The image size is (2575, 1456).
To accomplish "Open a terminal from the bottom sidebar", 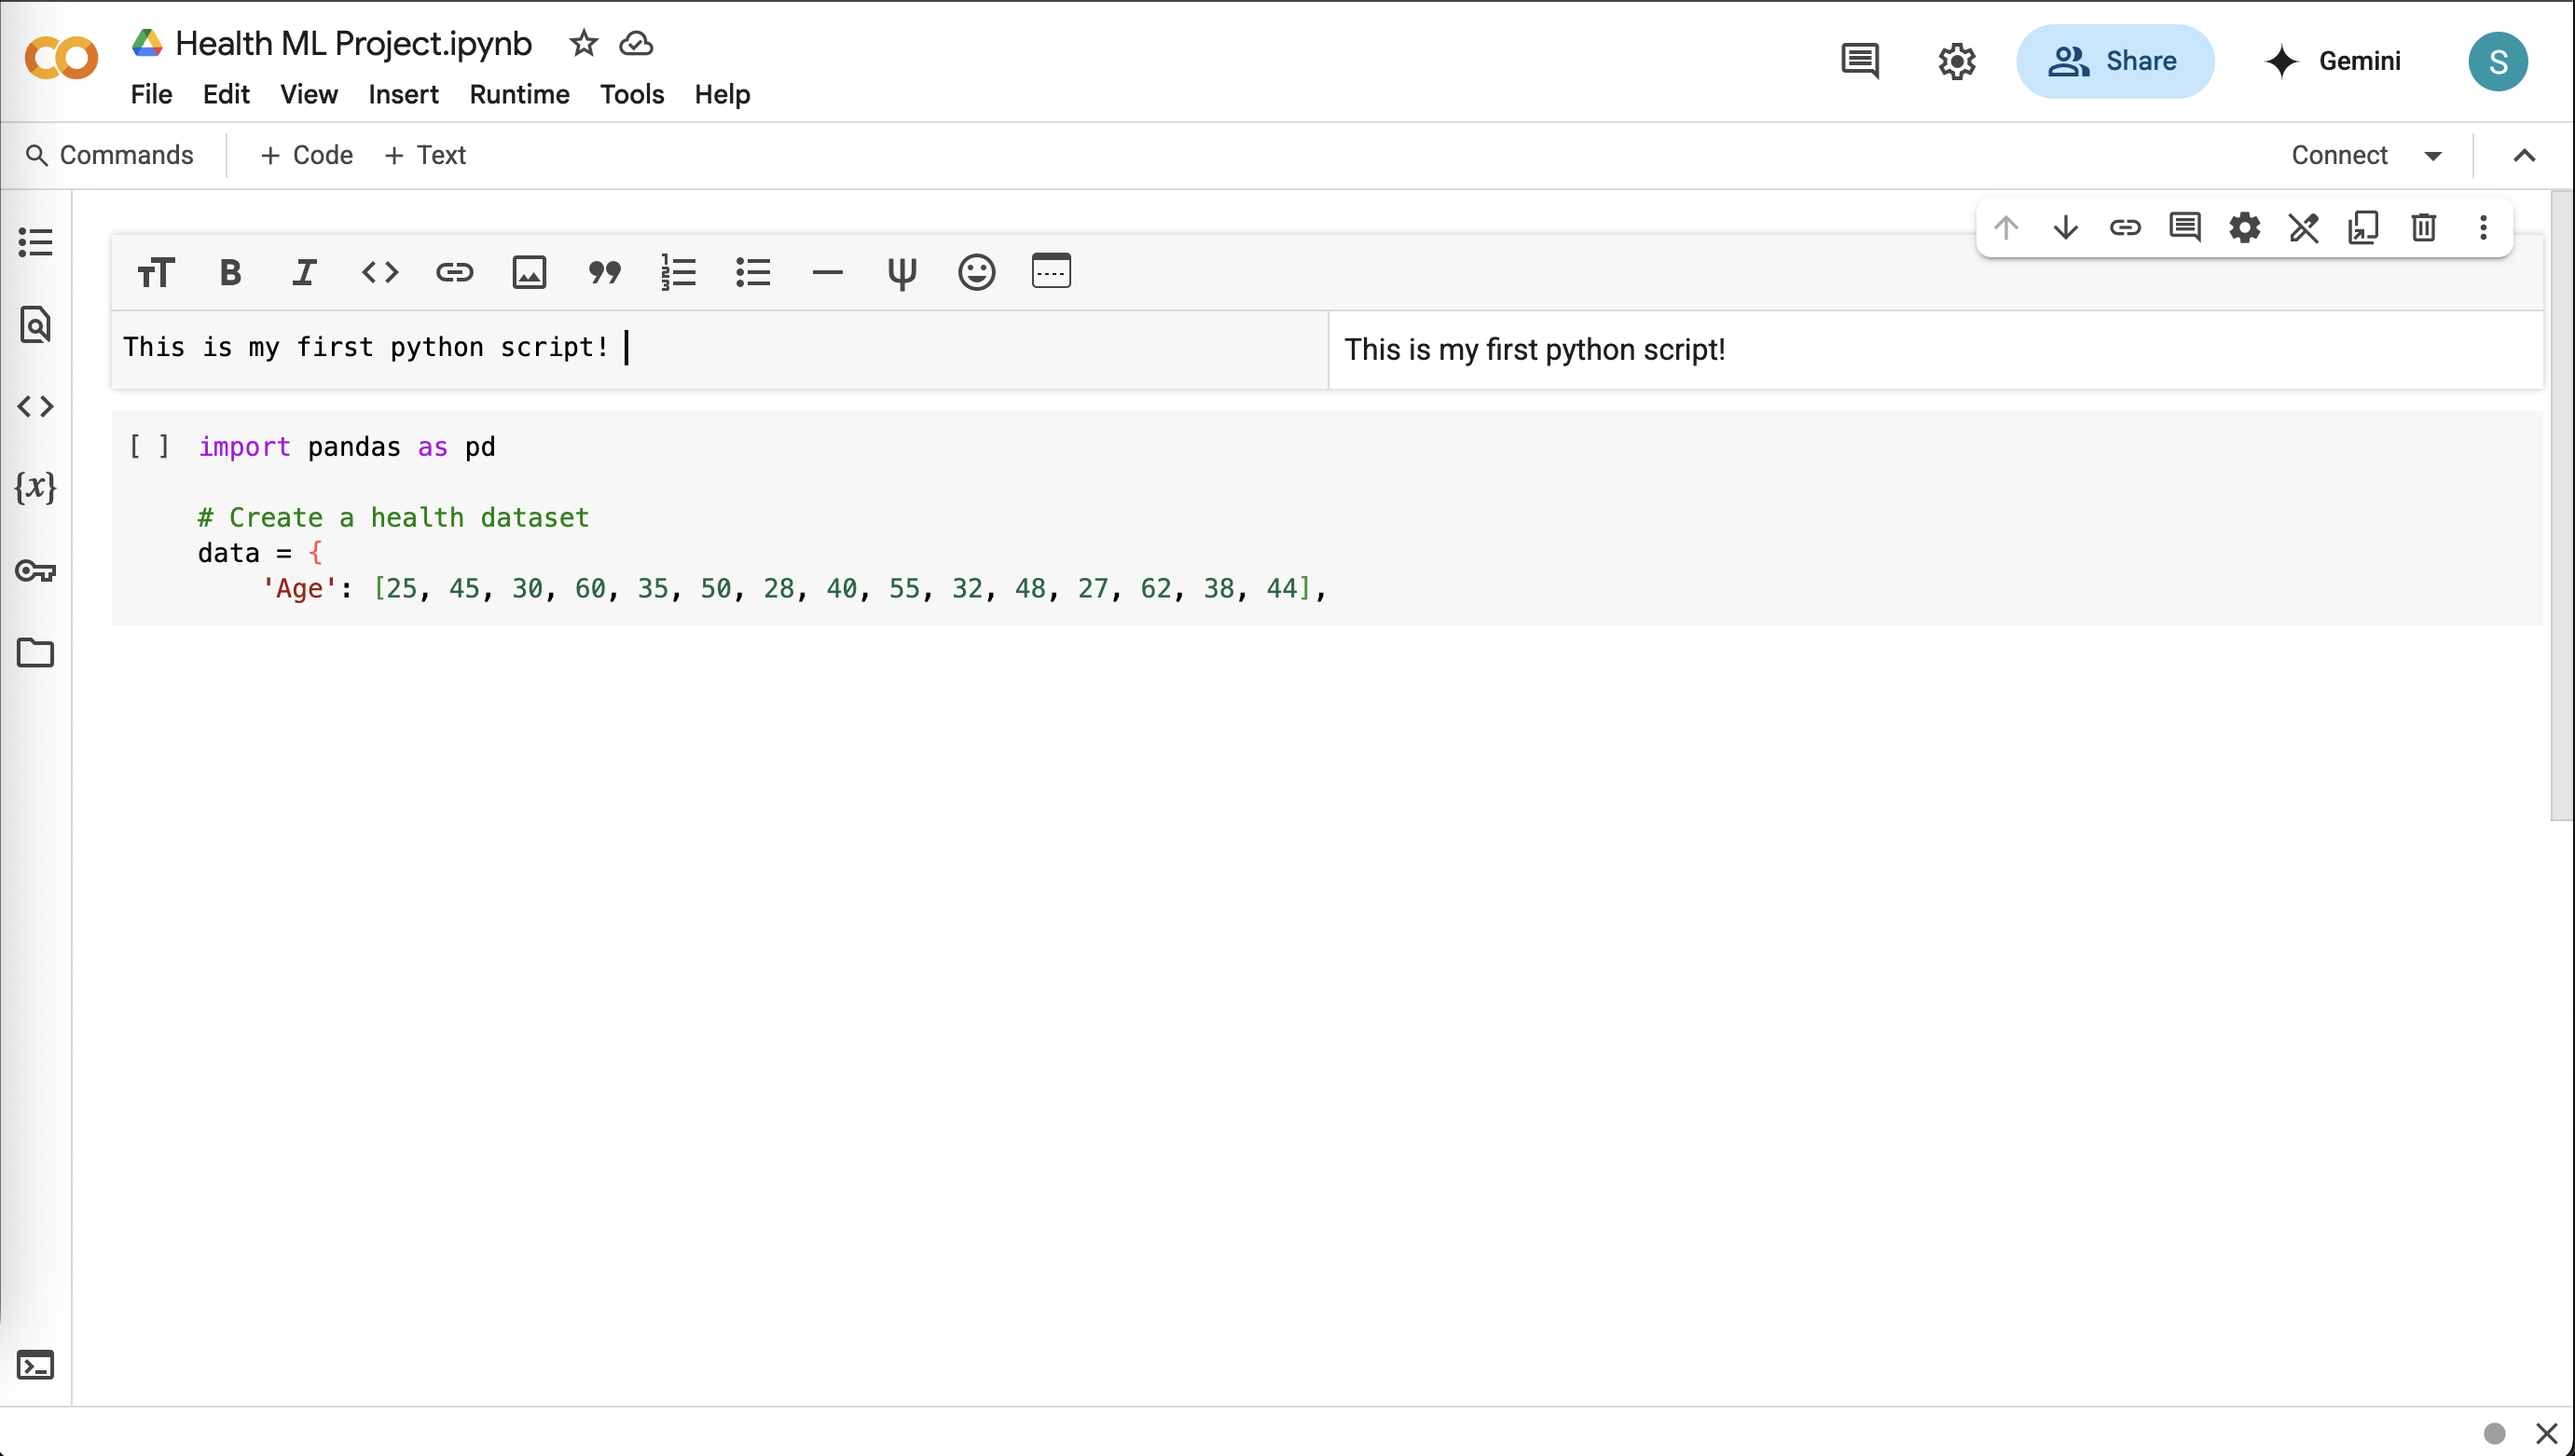I will point(36,1364).
